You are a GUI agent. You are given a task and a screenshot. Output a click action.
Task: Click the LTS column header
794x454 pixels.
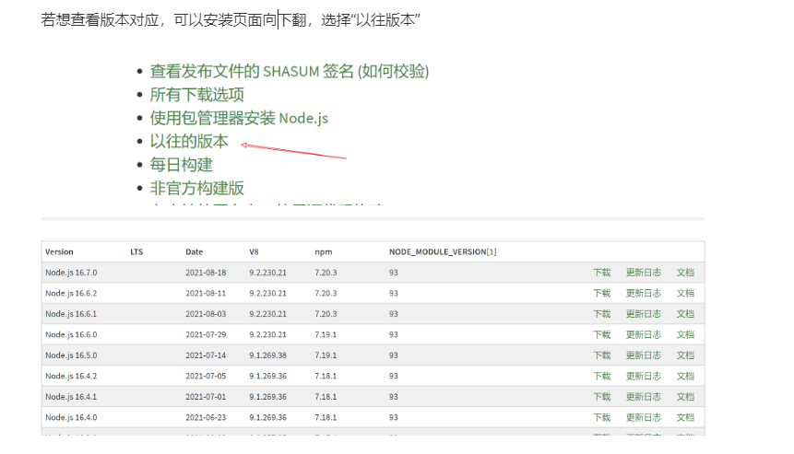pos(136,251)
